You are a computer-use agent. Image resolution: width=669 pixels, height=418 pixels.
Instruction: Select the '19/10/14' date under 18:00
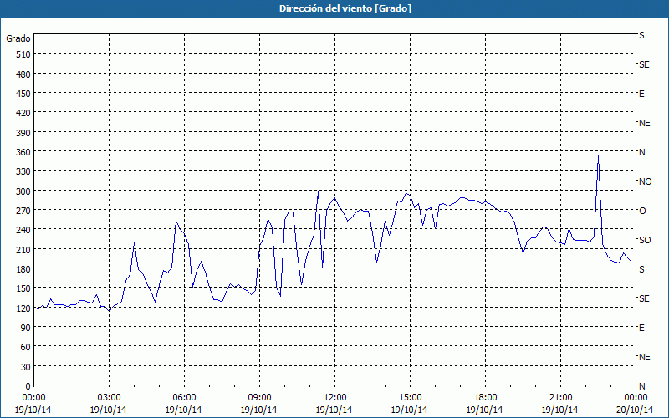coord(485,410)
